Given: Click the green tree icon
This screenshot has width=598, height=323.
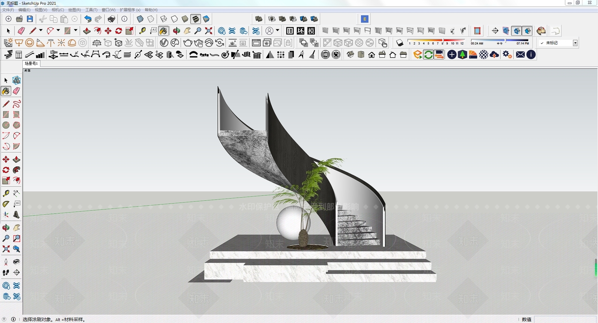Looking at the screenshot, I should click(462, 55).
